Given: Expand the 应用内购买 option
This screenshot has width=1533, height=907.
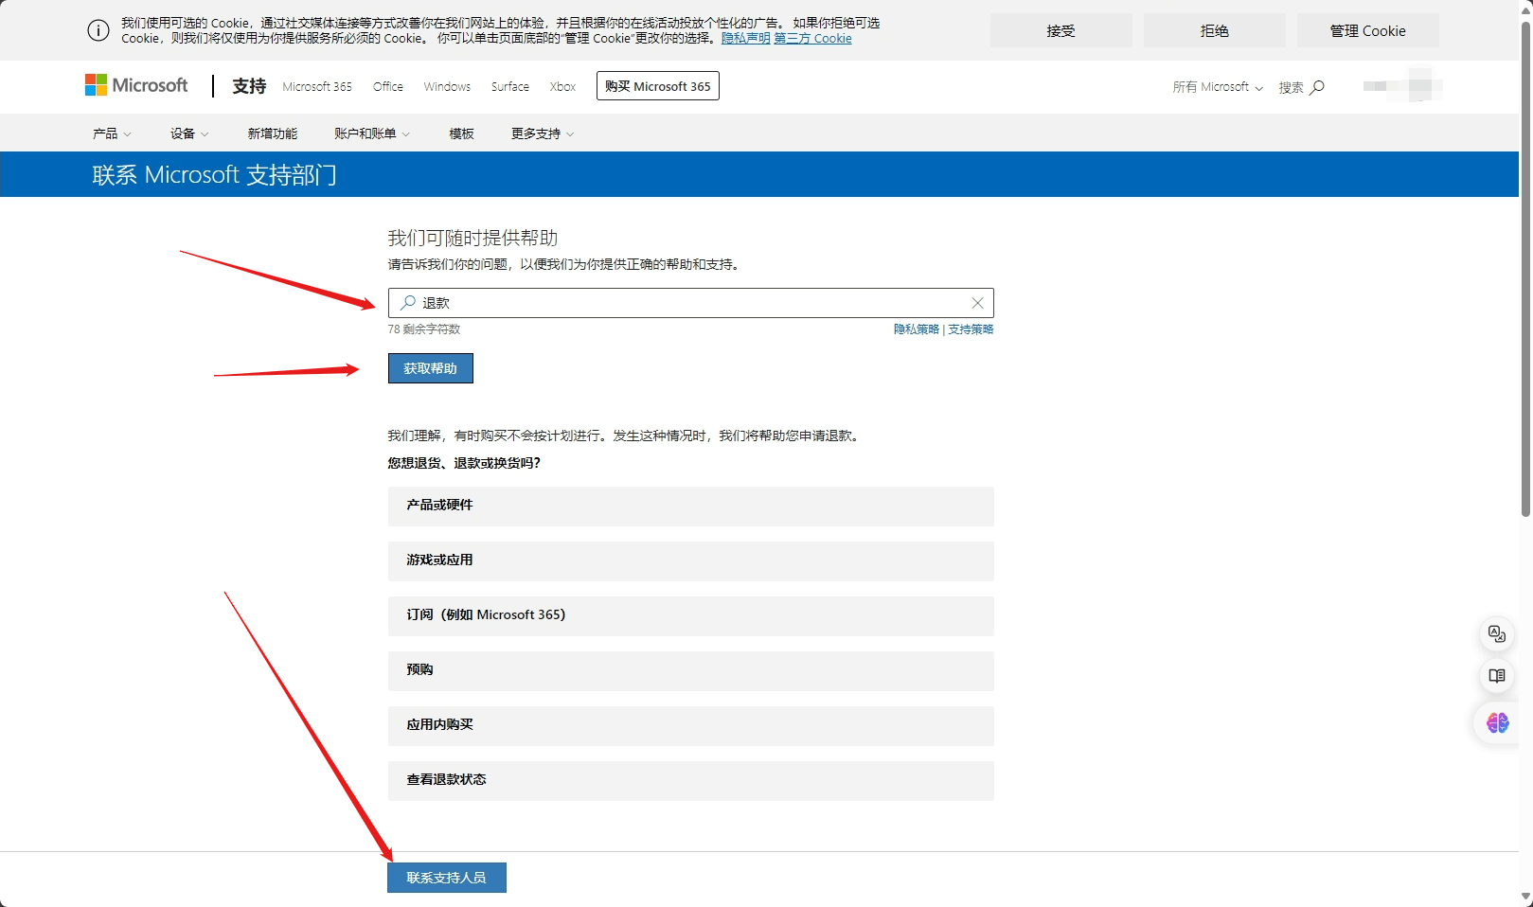Looking at the screenshot, I should [691, 725].
